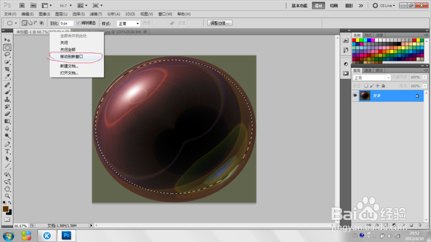Select the 3D Camera Rotate tool
Screen dimensions: 431x242
tap(7, 182)
